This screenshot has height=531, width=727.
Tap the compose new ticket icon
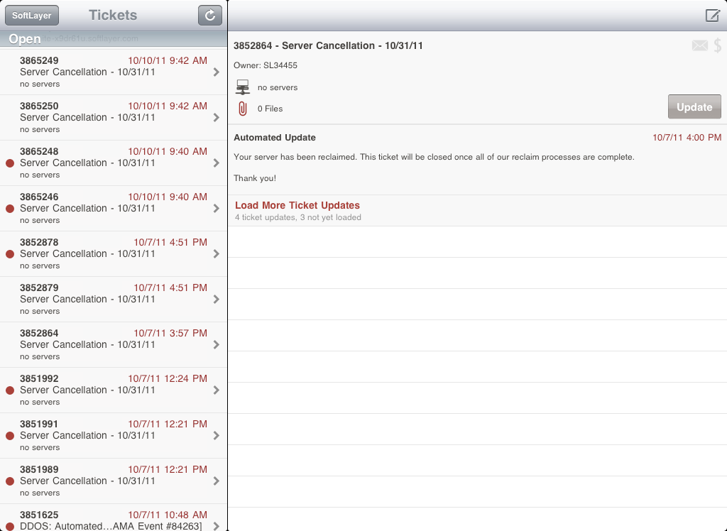[x=712, y=16]
